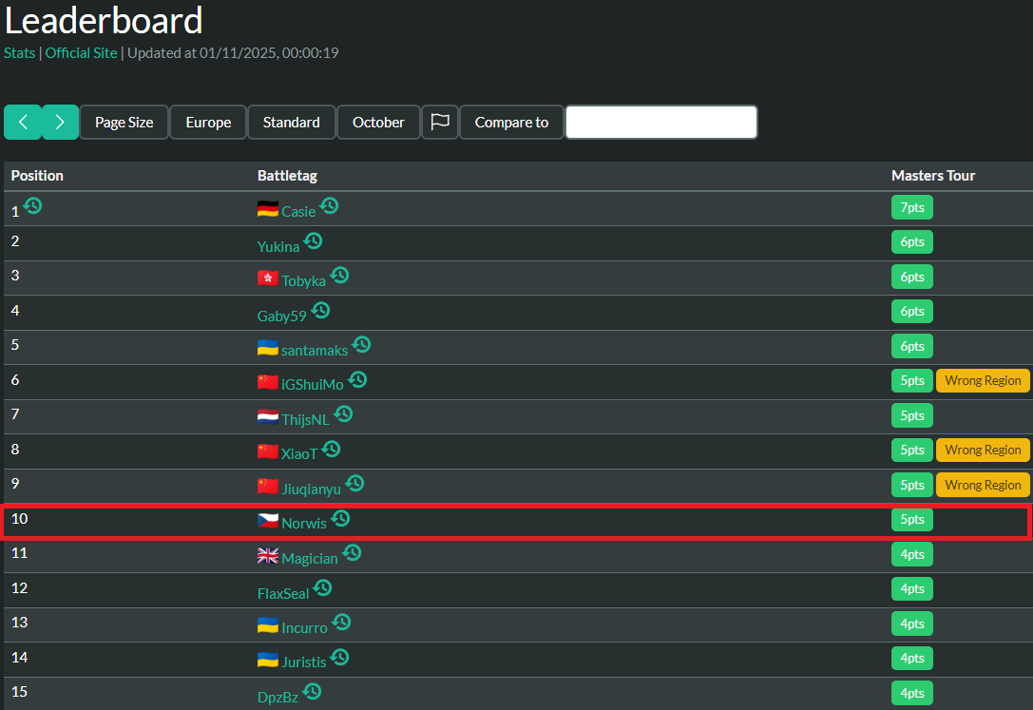1033x710 pixels.
Task: Open ThijsNL player profile link
Action: 305,419
